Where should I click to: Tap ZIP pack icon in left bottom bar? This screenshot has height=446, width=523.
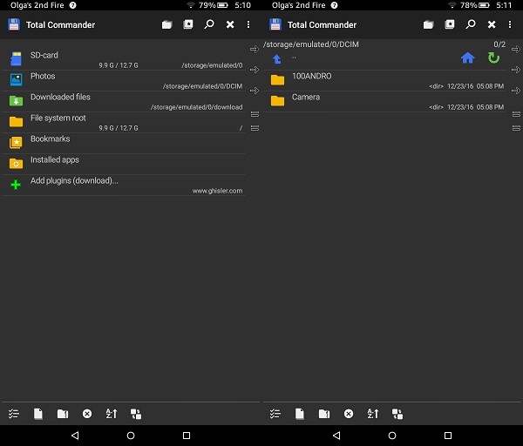pyautogui.click(x=63, y=414)
